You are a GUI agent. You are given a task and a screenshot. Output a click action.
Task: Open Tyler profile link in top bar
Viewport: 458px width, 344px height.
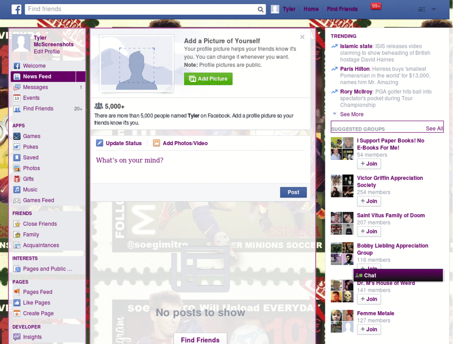[283, 9]
